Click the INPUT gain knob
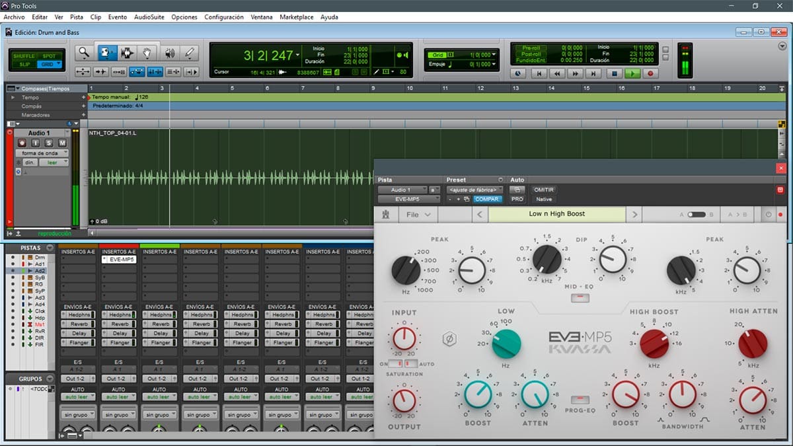 pos(403,338)
